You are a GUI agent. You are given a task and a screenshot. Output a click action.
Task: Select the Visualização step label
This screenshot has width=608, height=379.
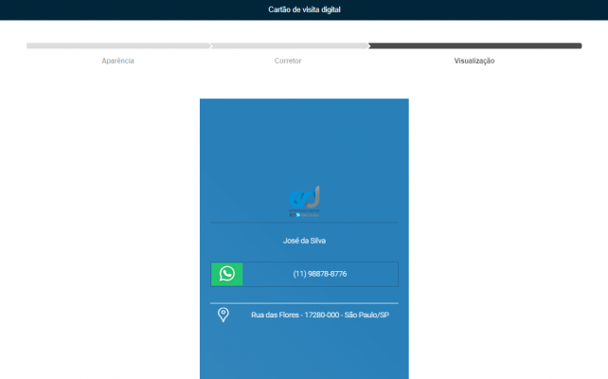pyautogui.click(x=474, y=61)
